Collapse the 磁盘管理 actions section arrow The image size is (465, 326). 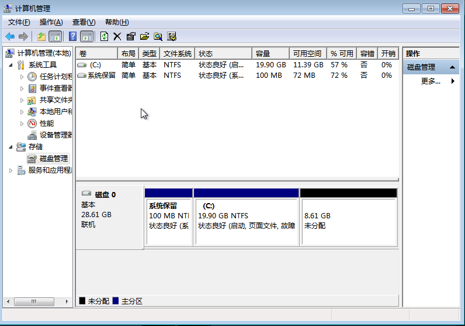pyautogui.click(x=453, y=68)
